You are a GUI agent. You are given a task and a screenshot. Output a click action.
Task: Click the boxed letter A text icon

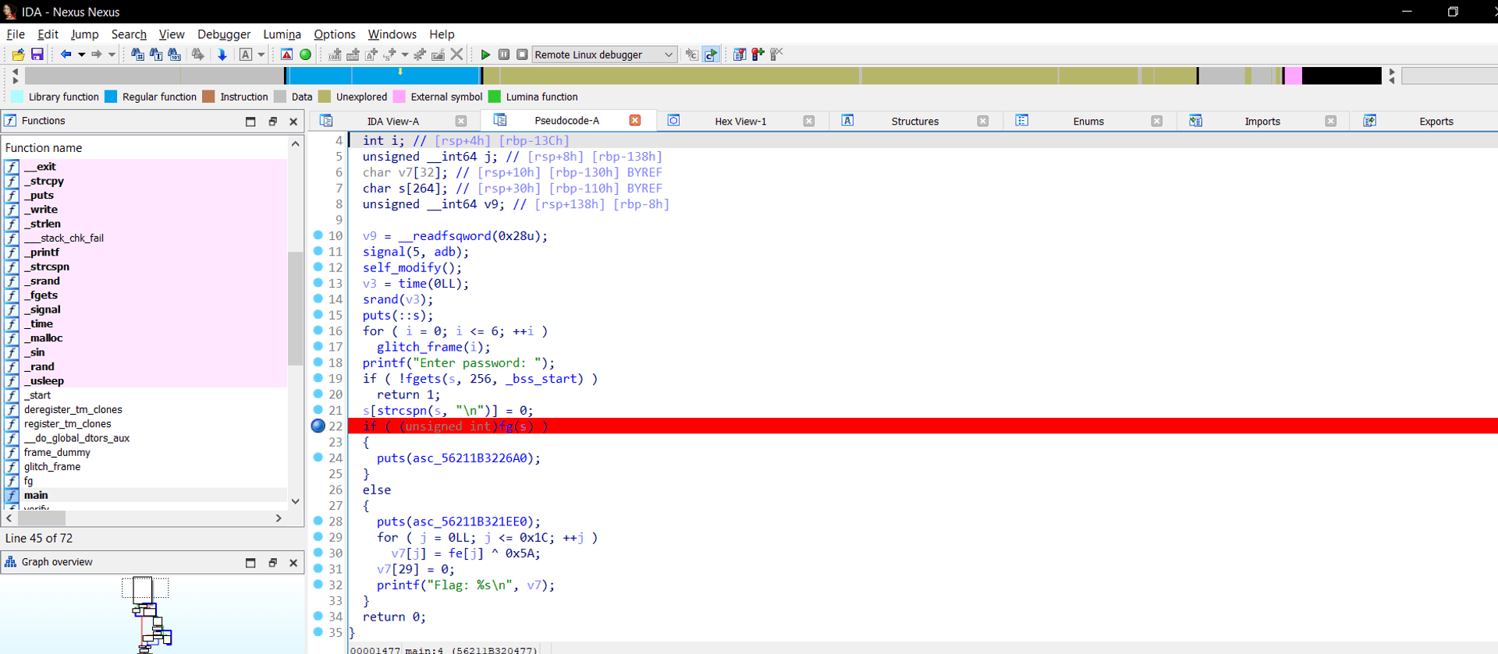pyautogui.click(x=246, y=55)
